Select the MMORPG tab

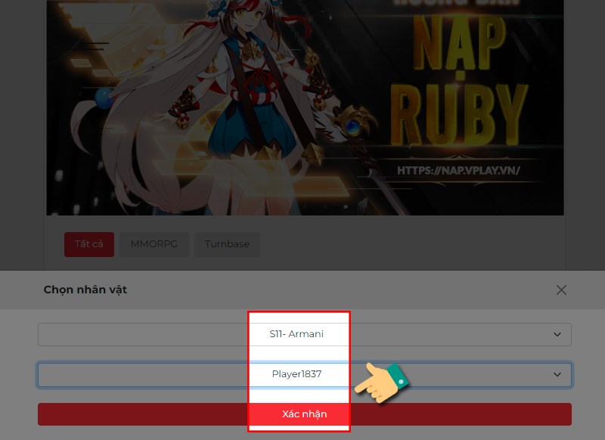pyautogui.click(x=154, y=244)
